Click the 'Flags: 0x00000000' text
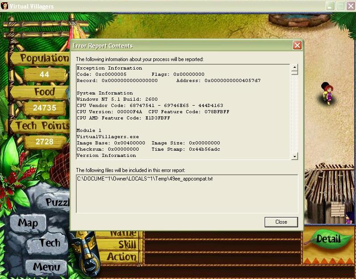 (x=178, y=74)
